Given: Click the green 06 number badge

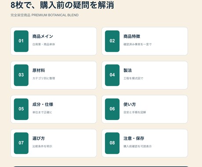Looking at the screenshot, I should pyautogui.click(x=112, y=109).
